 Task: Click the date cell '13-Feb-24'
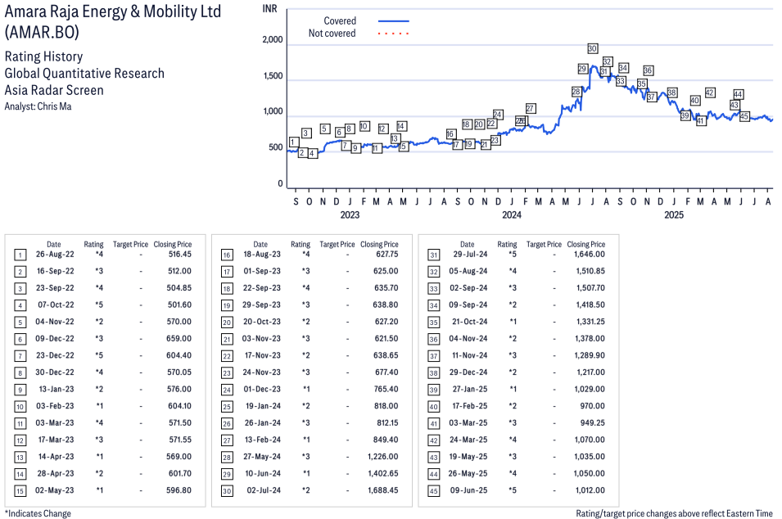point(262,440)
